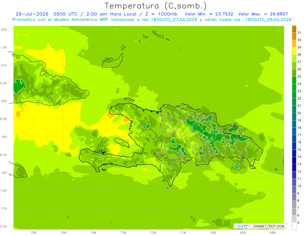Click the colorbar value "16"
This screenshot has width=306, height=236.
point(299,142)
